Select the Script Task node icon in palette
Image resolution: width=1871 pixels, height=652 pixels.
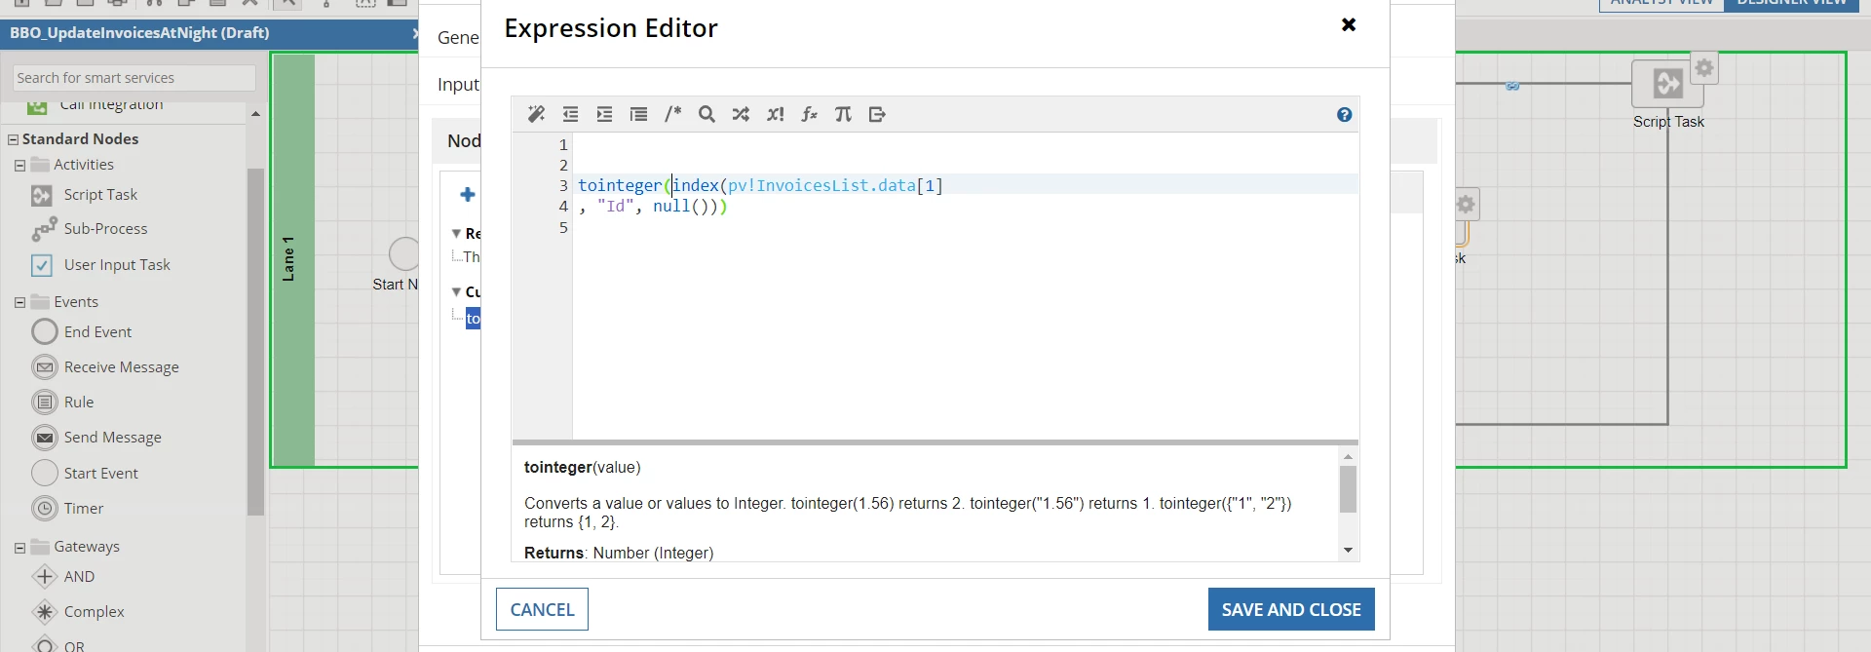point(42,196)
